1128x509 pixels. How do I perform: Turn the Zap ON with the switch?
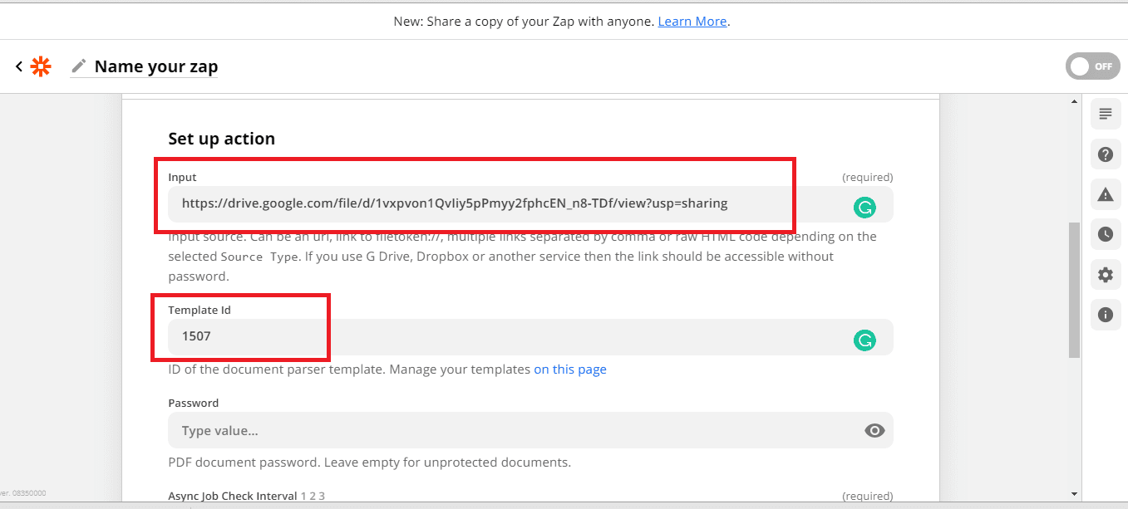pos(1092,66)
